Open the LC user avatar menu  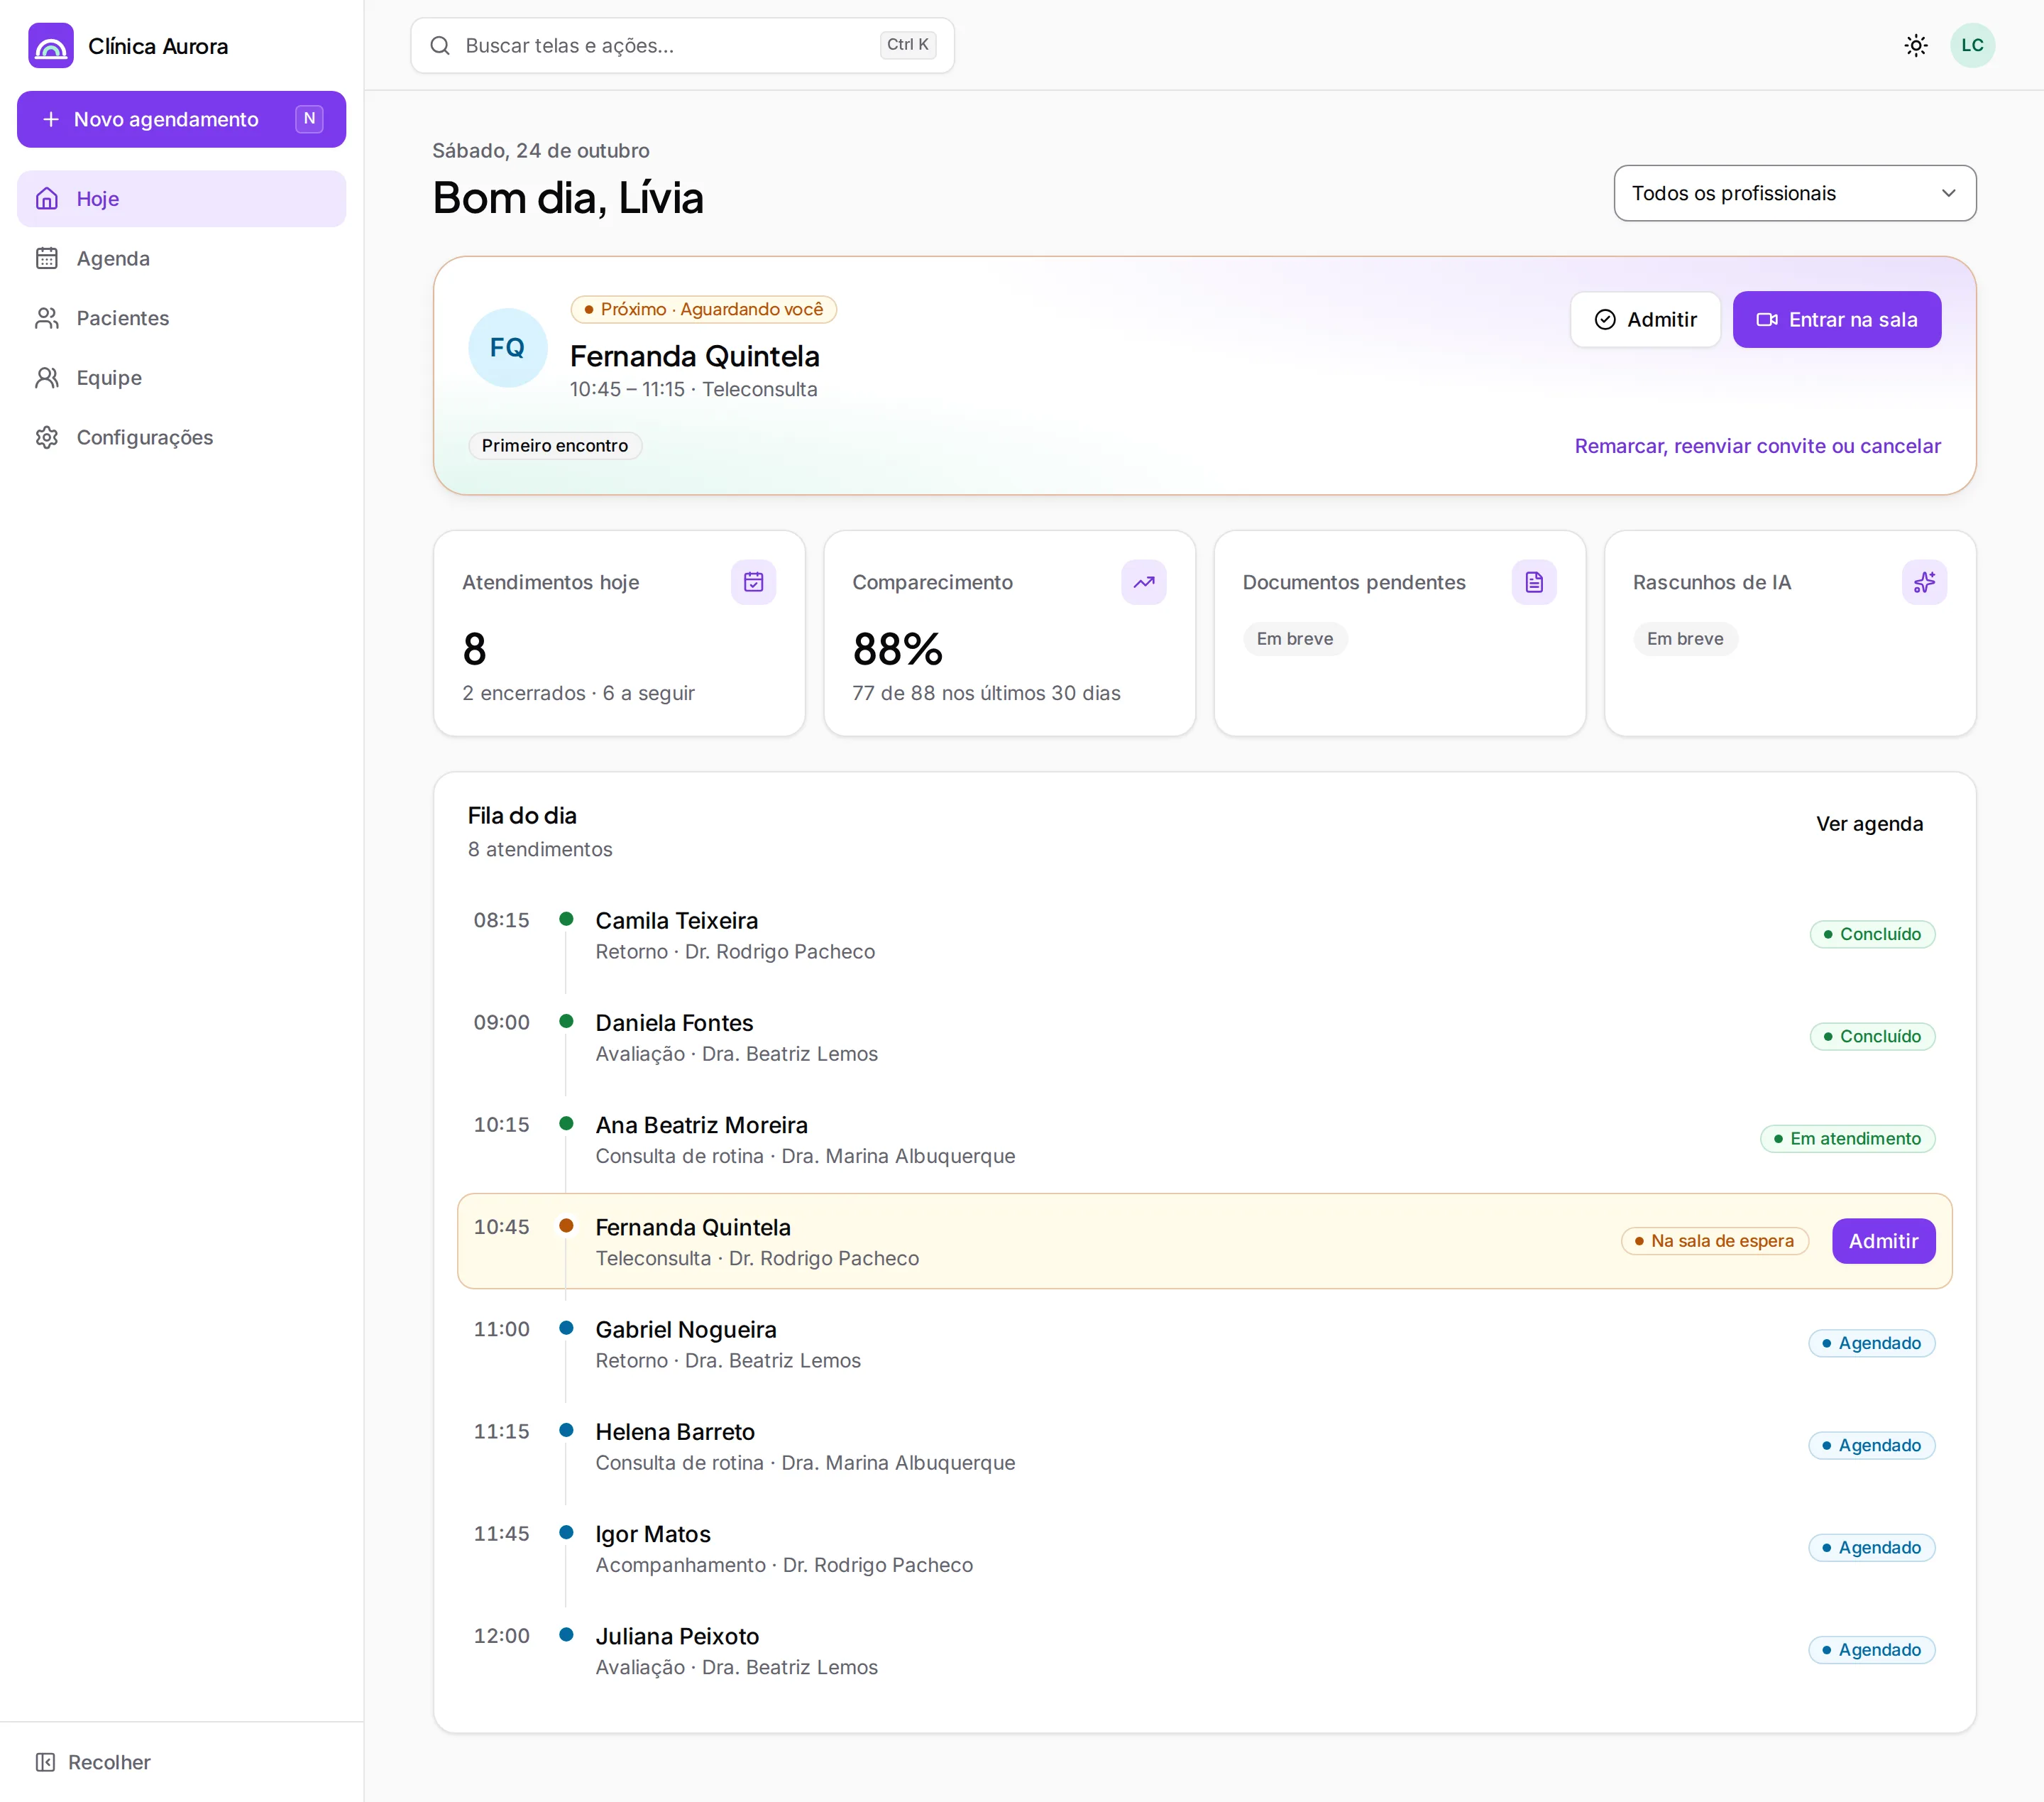[1972, 45]
